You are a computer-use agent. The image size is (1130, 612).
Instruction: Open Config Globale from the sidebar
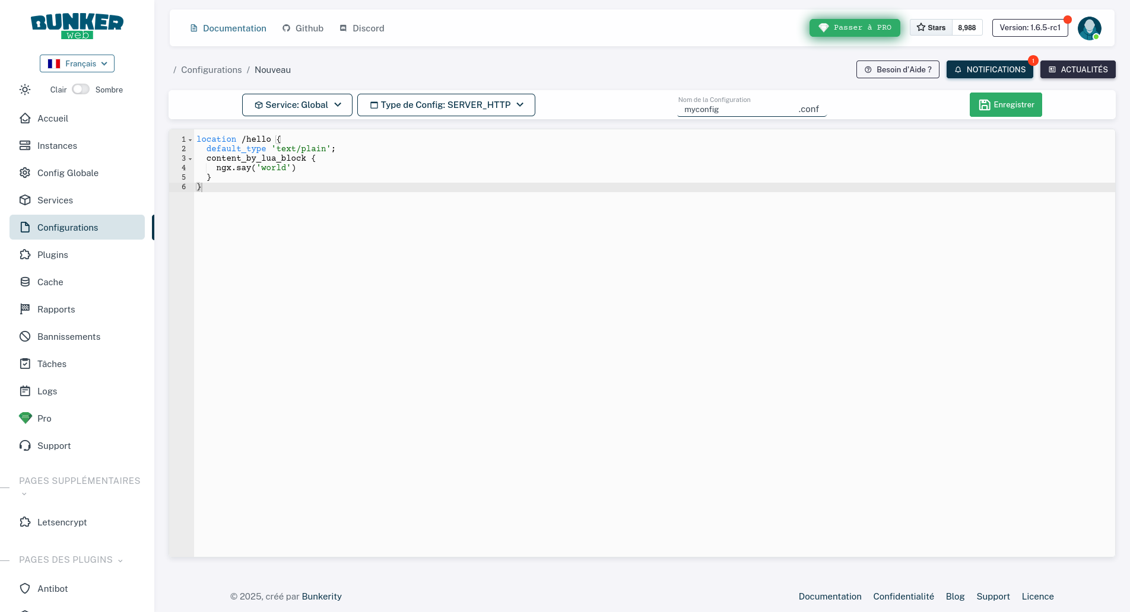point(67,173)
